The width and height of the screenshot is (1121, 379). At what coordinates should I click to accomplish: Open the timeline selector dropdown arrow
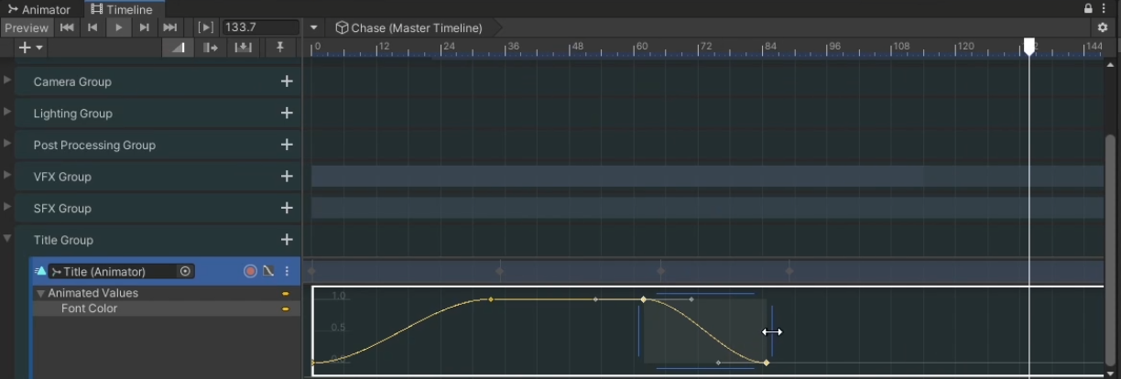(x=314, y=28)
